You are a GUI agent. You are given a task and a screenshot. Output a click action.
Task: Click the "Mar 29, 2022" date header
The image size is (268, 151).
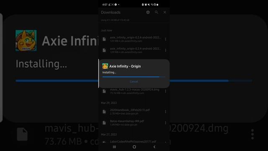[109, 103]
